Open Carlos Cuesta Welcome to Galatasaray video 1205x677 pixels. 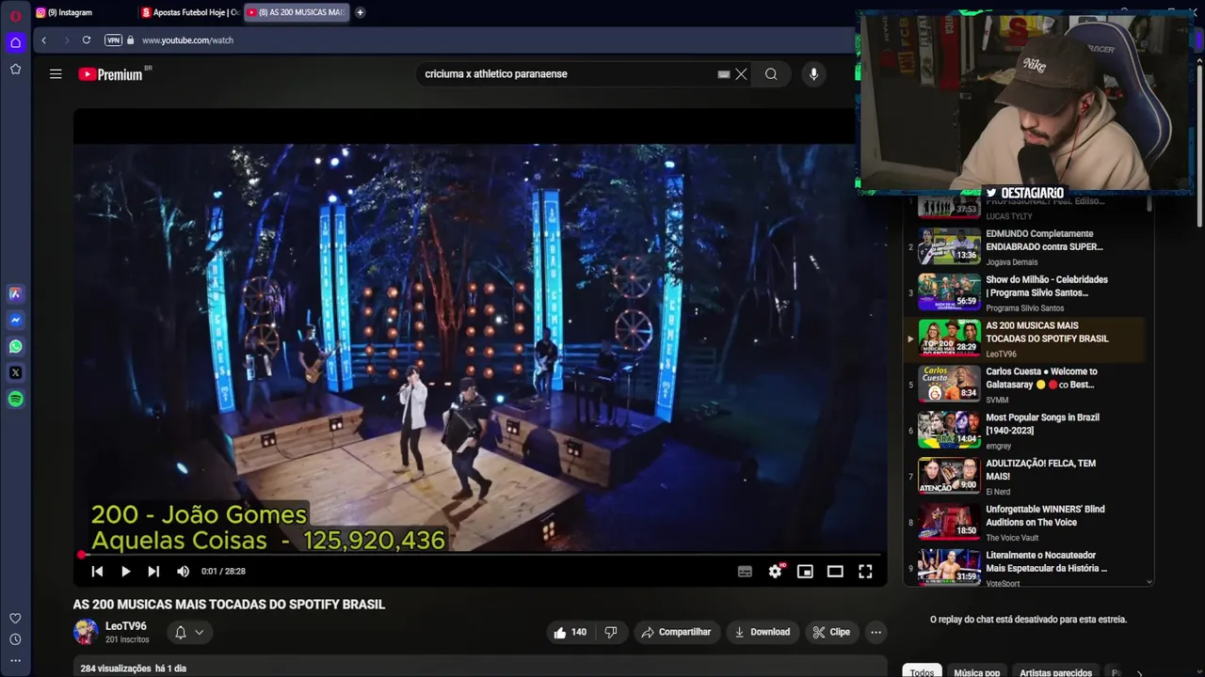click(1026, 386)
